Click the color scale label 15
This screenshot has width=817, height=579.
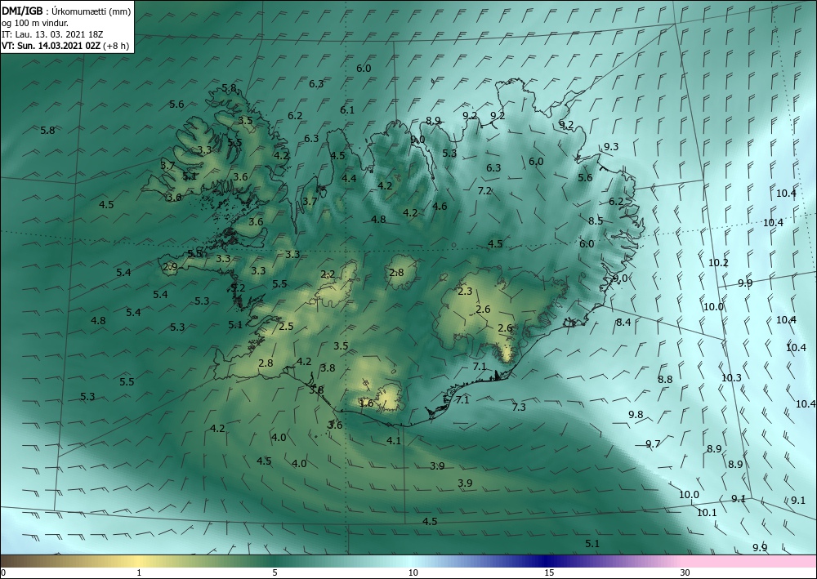[x=549, y=573]
